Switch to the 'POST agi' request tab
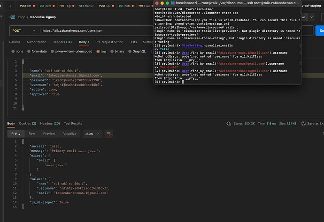 point(67,6)
